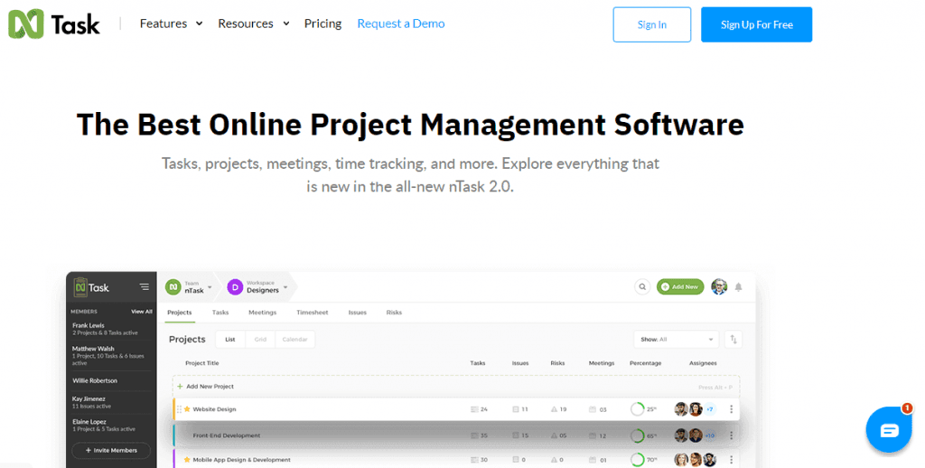This screenshot has height=468, width=925.
Task: Open the Projects tab
Action: (180, 313)
